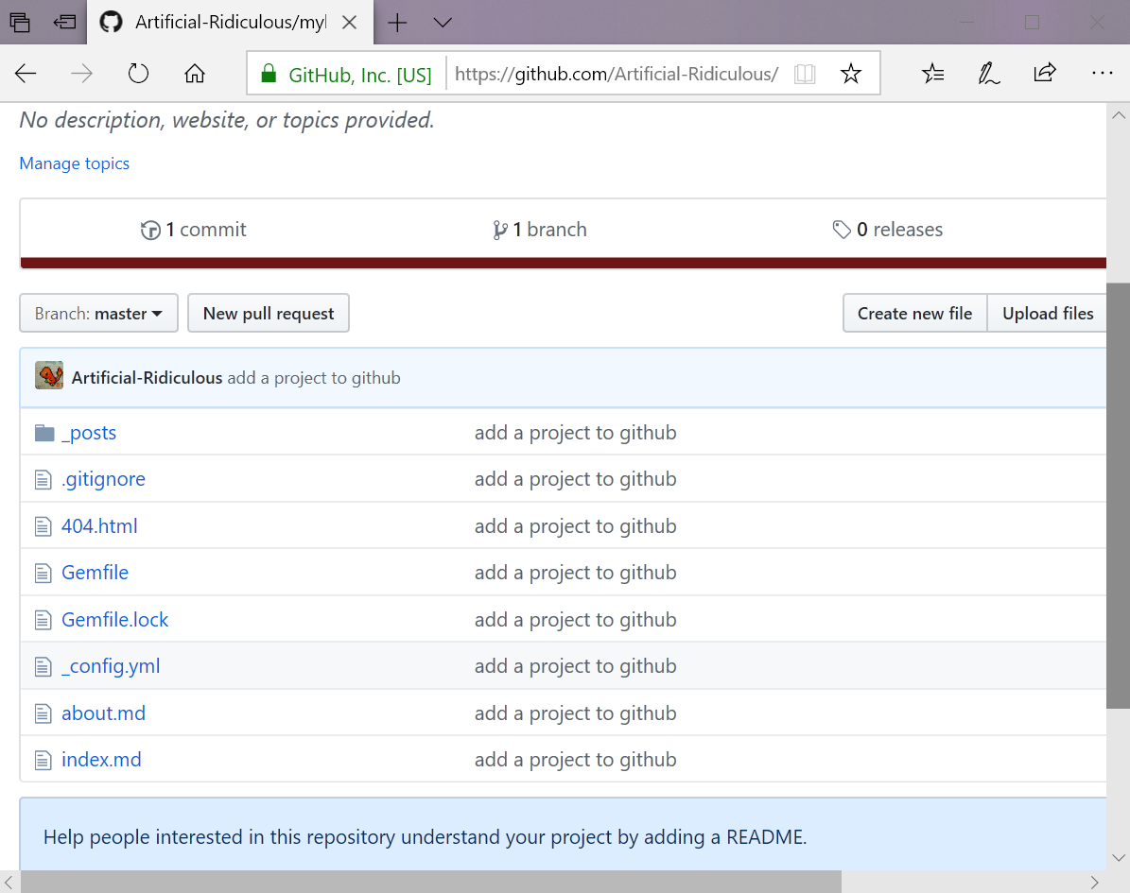Click horizontal scrollbar left arrow

[x=9, y=883]
